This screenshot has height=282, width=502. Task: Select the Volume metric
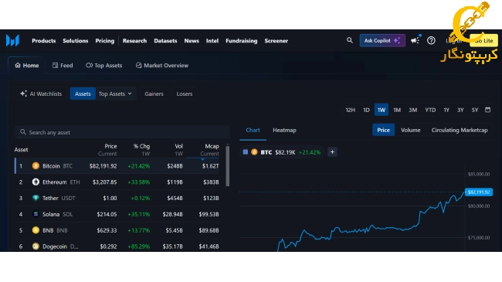410,130
